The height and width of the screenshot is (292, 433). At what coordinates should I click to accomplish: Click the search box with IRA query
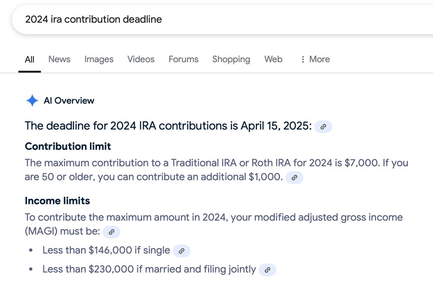[x=216, y=19]
